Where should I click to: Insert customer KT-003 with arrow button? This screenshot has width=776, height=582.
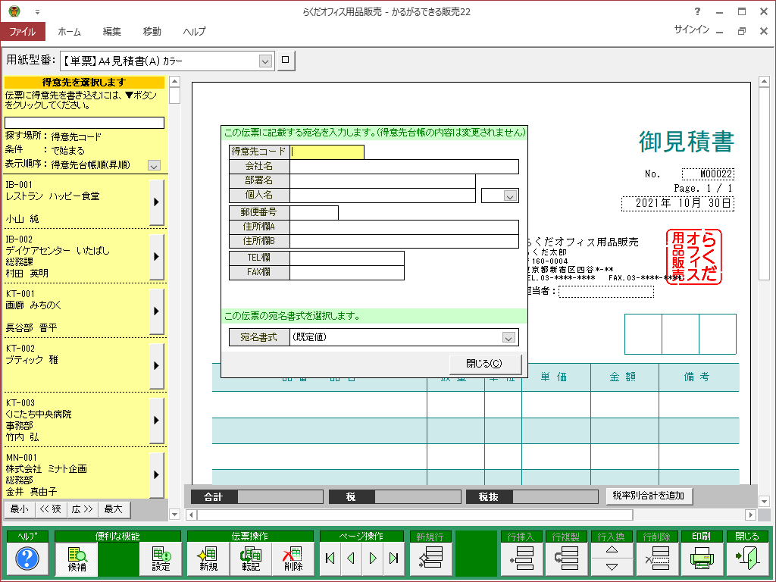click(156, 420)
